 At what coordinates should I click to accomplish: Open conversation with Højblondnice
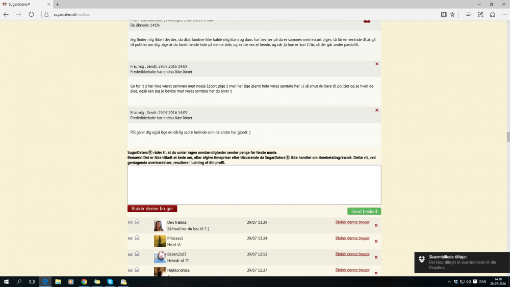(178, 270)
